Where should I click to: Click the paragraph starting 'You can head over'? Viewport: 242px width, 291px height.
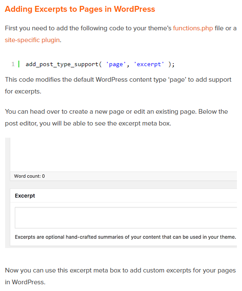116,117
